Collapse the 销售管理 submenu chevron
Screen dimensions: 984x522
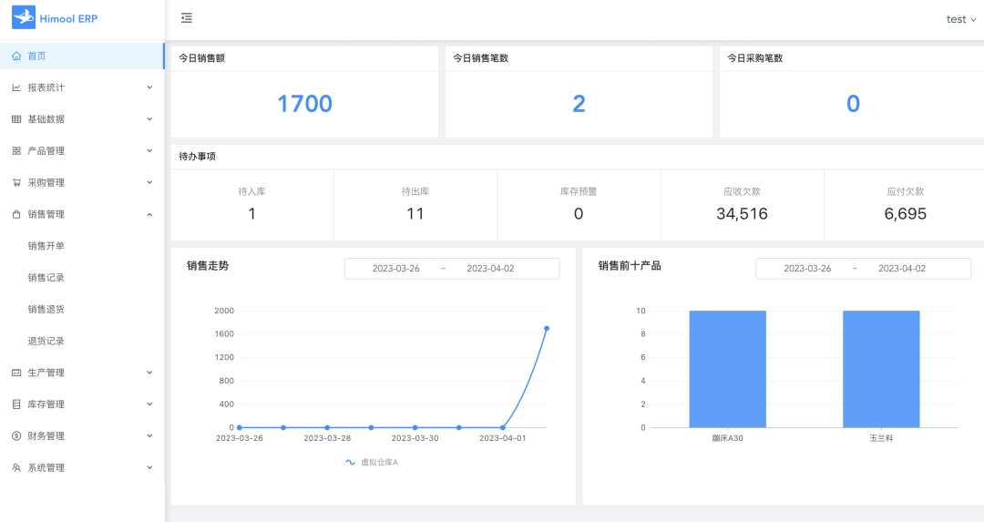149,214
